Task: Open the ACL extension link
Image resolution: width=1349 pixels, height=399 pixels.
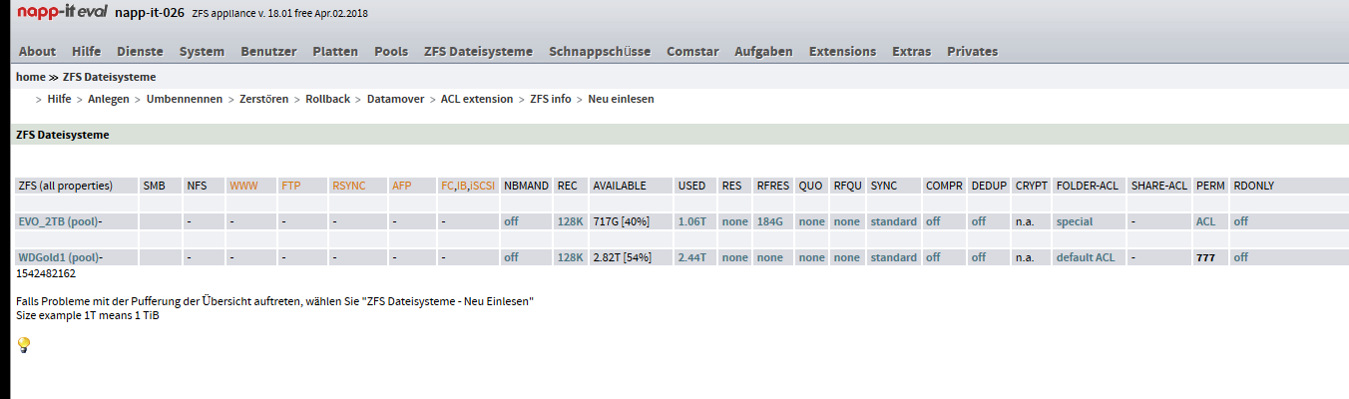Action: 476,99
